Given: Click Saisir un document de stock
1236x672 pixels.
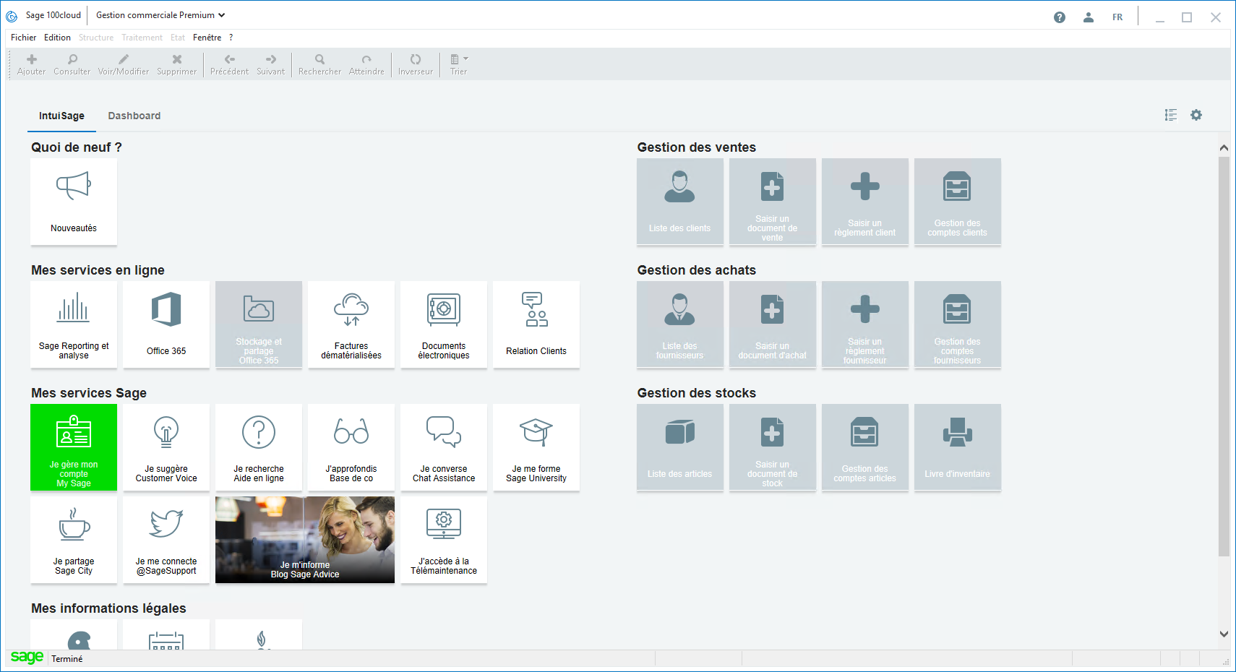Looking at the screenshot, I should click(773, 447).
